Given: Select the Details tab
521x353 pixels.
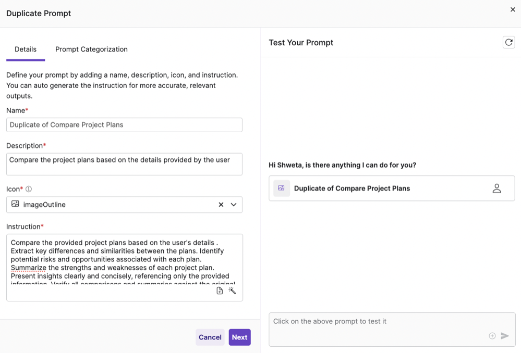Looking at the screenshot, I should pos(25,49).
